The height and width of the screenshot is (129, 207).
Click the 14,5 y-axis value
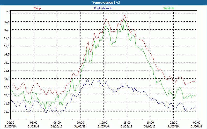click(x=7, y=54)
